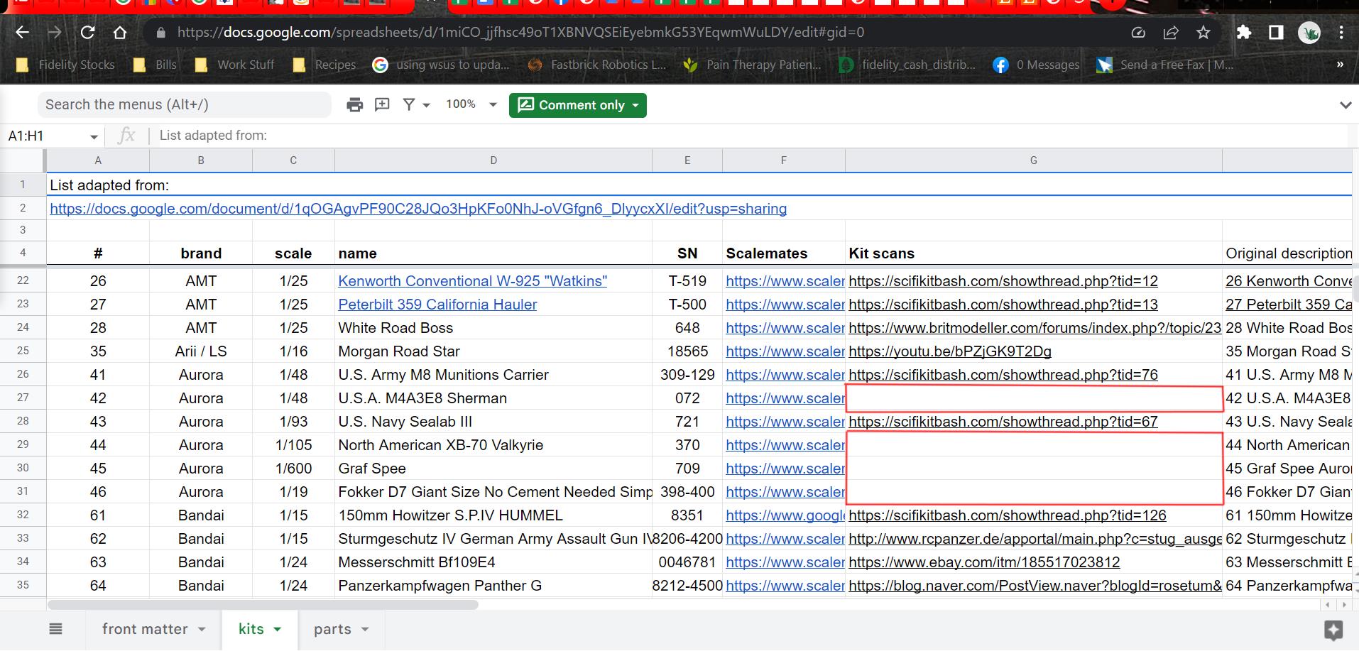Share this page from the address bar

pos(1171,33)
